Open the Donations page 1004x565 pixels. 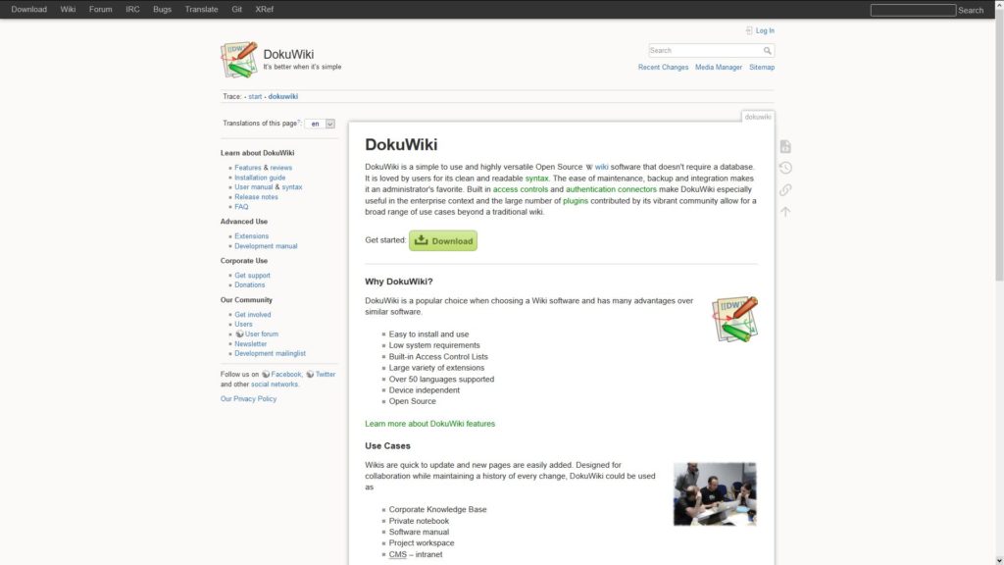(250, 284)
